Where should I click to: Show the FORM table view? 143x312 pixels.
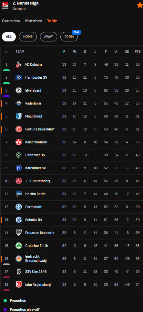click(x=69, y=37)
